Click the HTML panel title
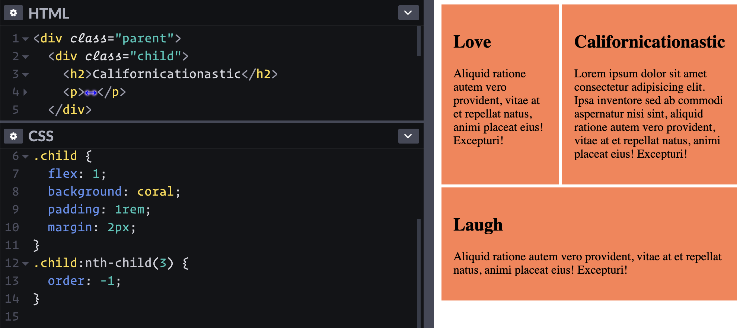 coord(49,13)
